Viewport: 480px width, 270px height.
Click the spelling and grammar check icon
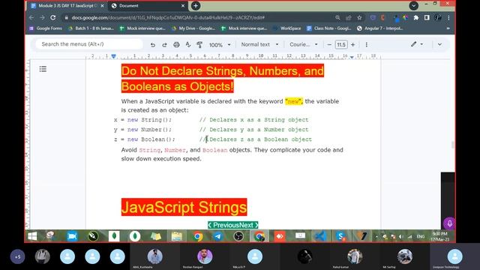[x=188, y=45]
